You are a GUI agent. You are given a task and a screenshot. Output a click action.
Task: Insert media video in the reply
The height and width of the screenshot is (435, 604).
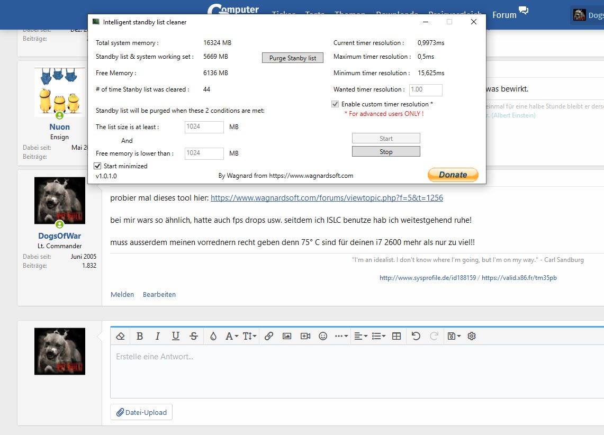[x=305, y=336]
